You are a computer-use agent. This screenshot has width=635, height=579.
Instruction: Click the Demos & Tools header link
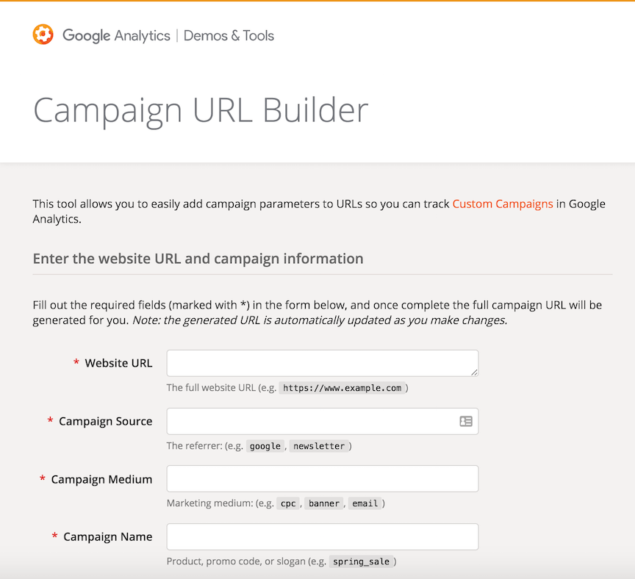[229, 35]
